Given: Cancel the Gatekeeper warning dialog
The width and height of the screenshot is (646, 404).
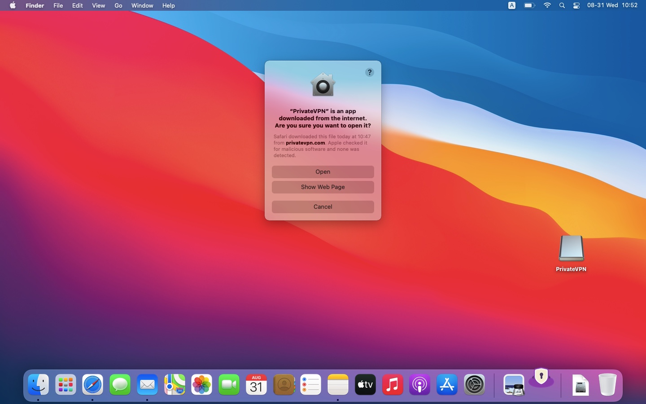Looking at the screenshot, I should (x=323, y=207).
